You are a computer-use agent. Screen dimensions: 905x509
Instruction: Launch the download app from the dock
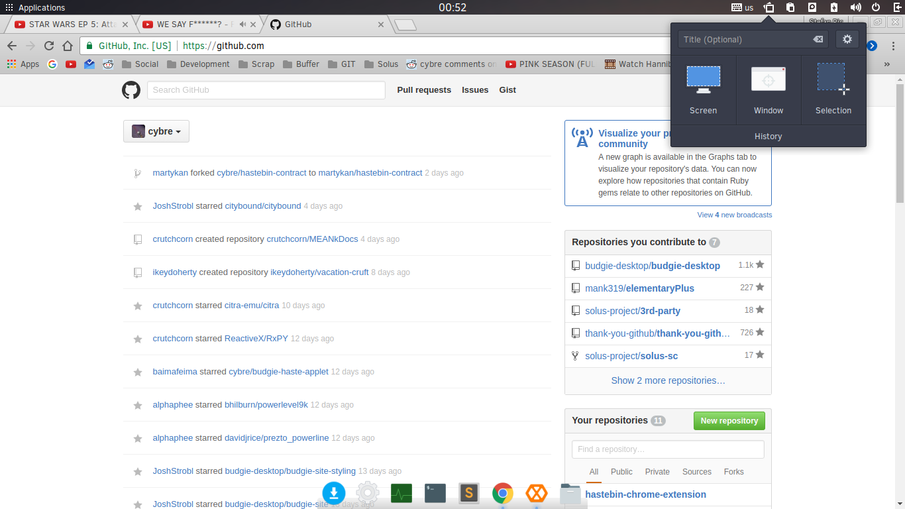pos(334,493)
